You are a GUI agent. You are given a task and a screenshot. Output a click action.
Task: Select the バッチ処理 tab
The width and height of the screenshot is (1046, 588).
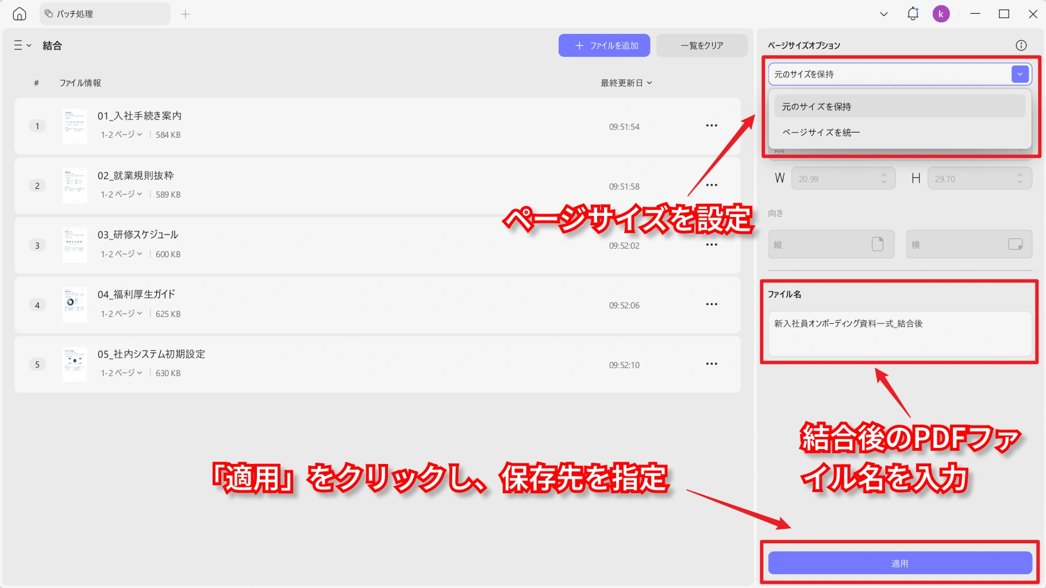click(105, 14)
